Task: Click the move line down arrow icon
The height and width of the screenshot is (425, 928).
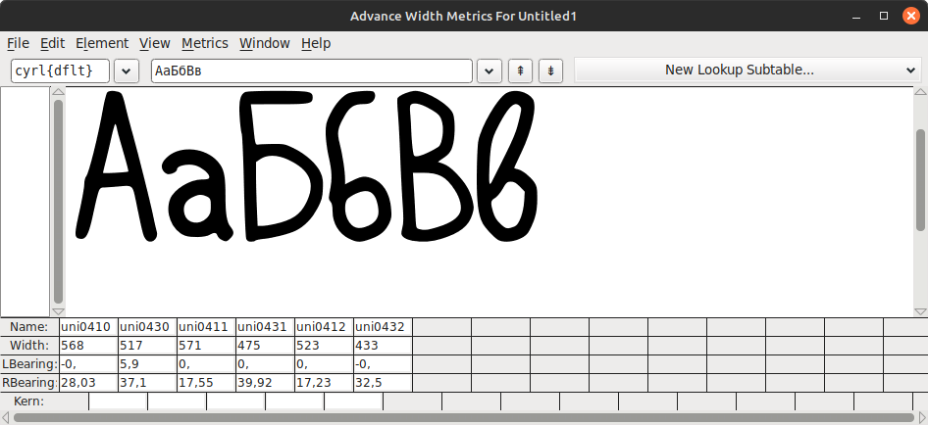Action: click(550, 71)
